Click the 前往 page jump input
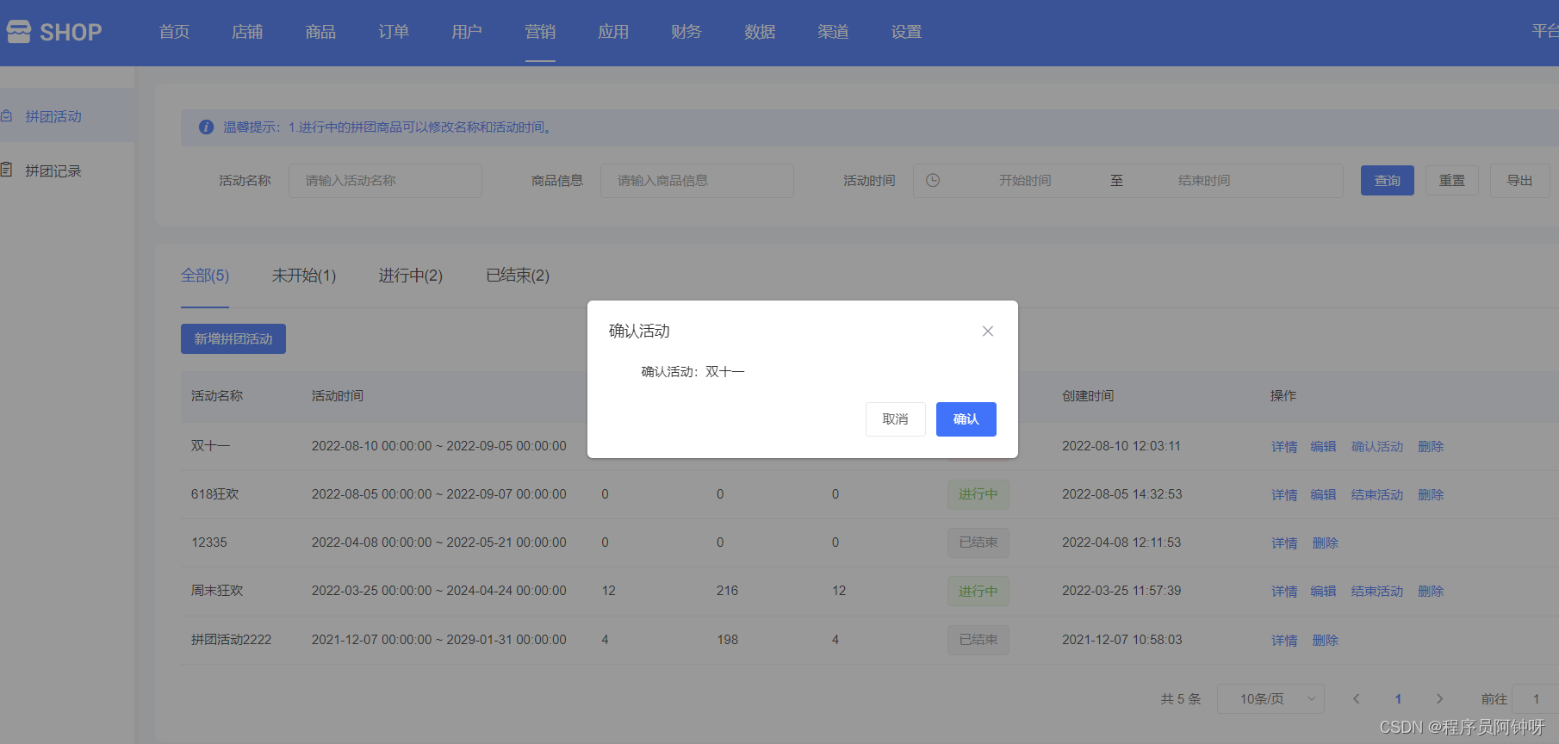This screenshot has height=744, width=1559. 1536,699
